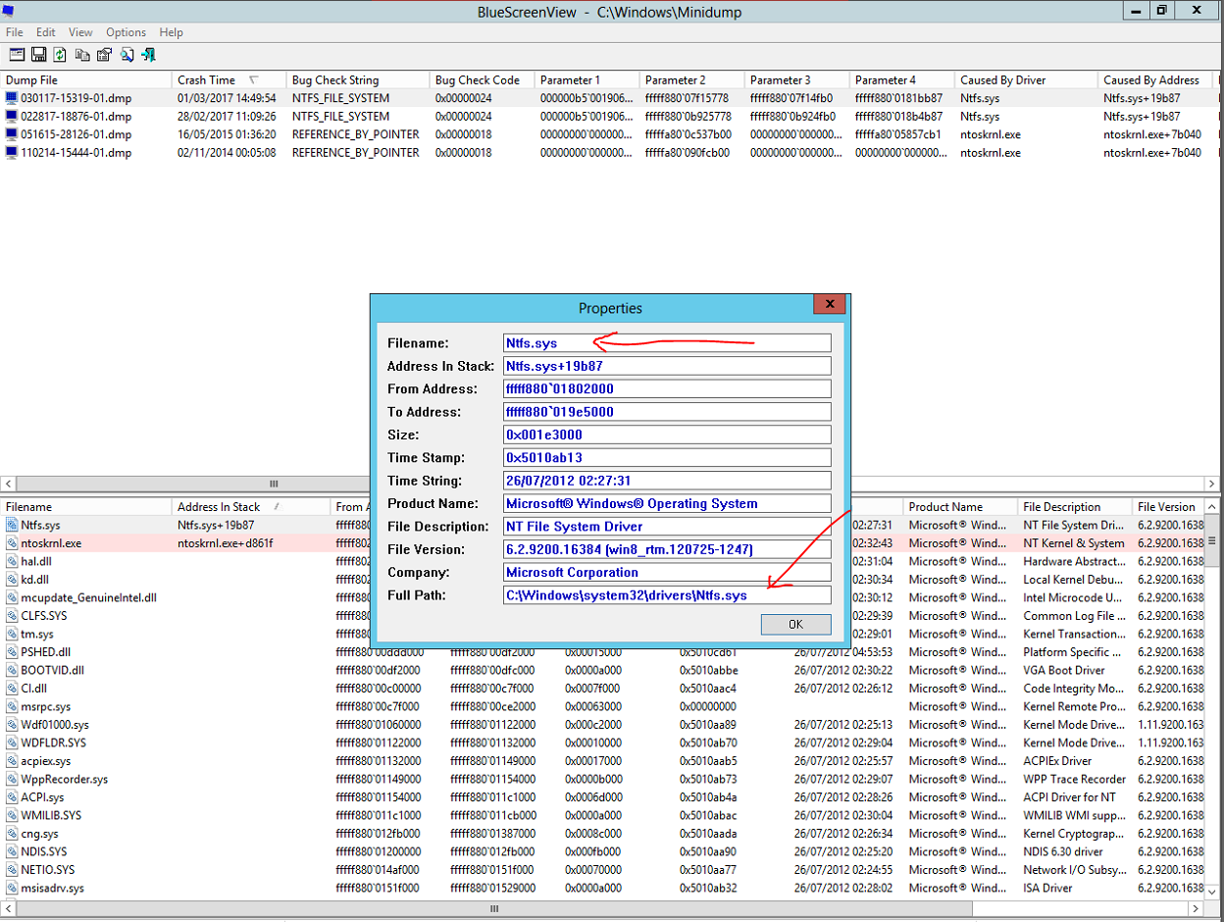
Task: Close the Properties dialog with X
Action: click(830, 304)
